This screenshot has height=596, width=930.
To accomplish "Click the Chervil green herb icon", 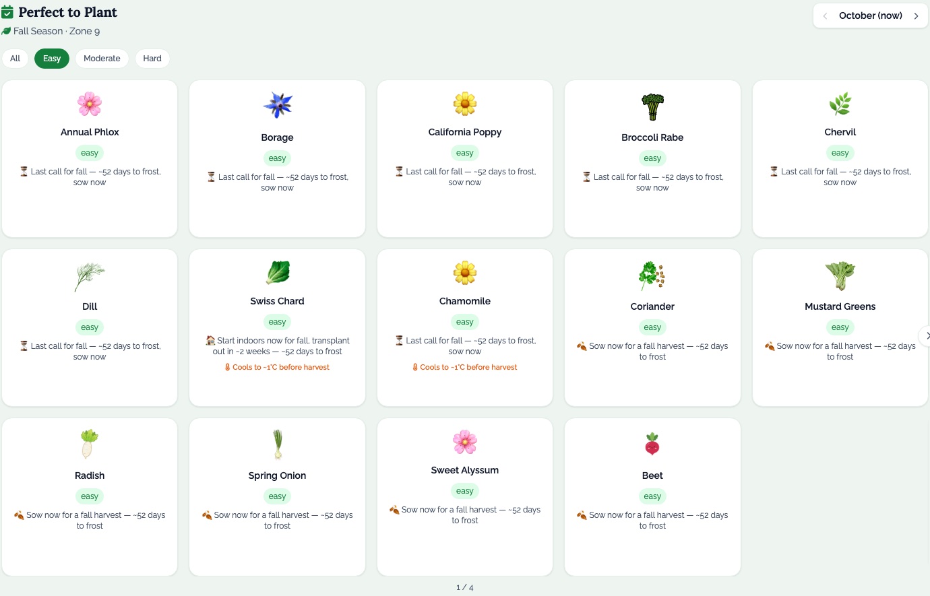I will [x=840, y=104].
